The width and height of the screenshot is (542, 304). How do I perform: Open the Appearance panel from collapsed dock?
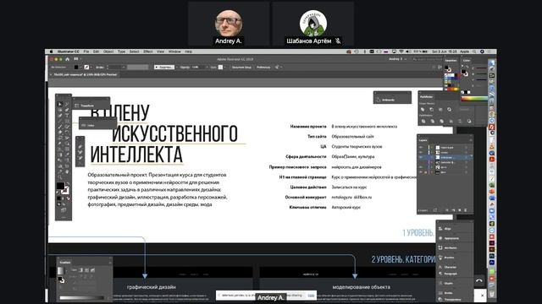coord(451,238)
